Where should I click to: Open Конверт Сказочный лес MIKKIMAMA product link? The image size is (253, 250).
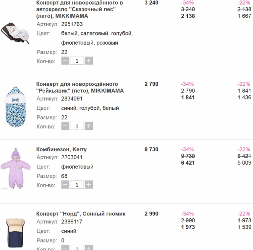[x=80, y=9]
